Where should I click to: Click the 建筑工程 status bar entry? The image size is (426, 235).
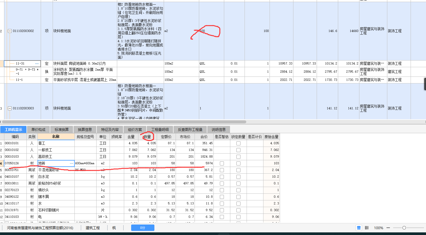click(93, 228)
